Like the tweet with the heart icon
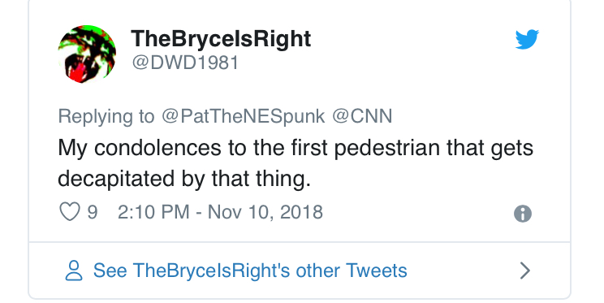Image resolution: width=604 pixels, height=303 pixels. point(70,212)
